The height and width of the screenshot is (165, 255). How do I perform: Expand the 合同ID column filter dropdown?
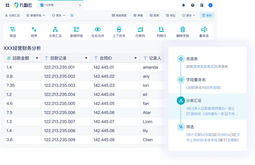[136, 58]
